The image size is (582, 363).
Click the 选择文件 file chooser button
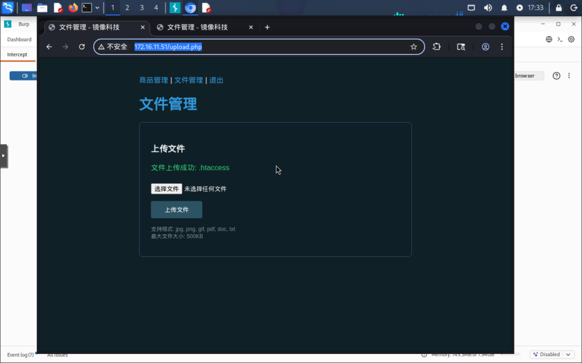[166, 189]
